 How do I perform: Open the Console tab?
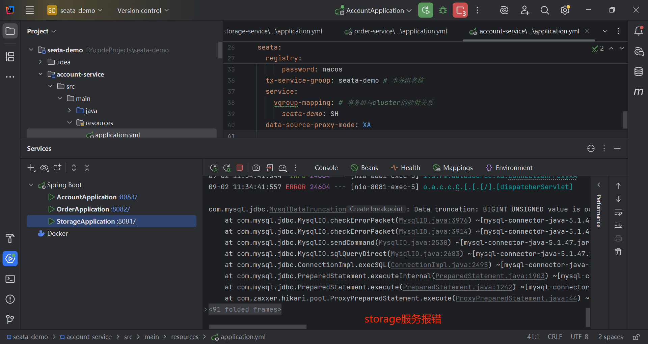pyautogui.click(x=326, y=168)
